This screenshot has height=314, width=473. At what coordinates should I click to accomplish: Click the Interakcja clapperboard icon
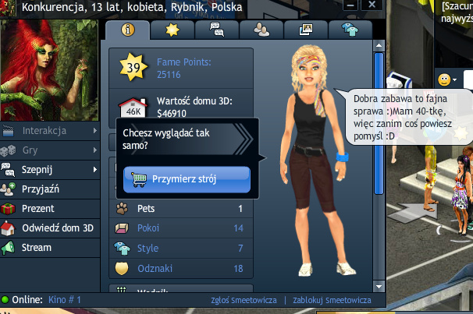pos(8,131)
